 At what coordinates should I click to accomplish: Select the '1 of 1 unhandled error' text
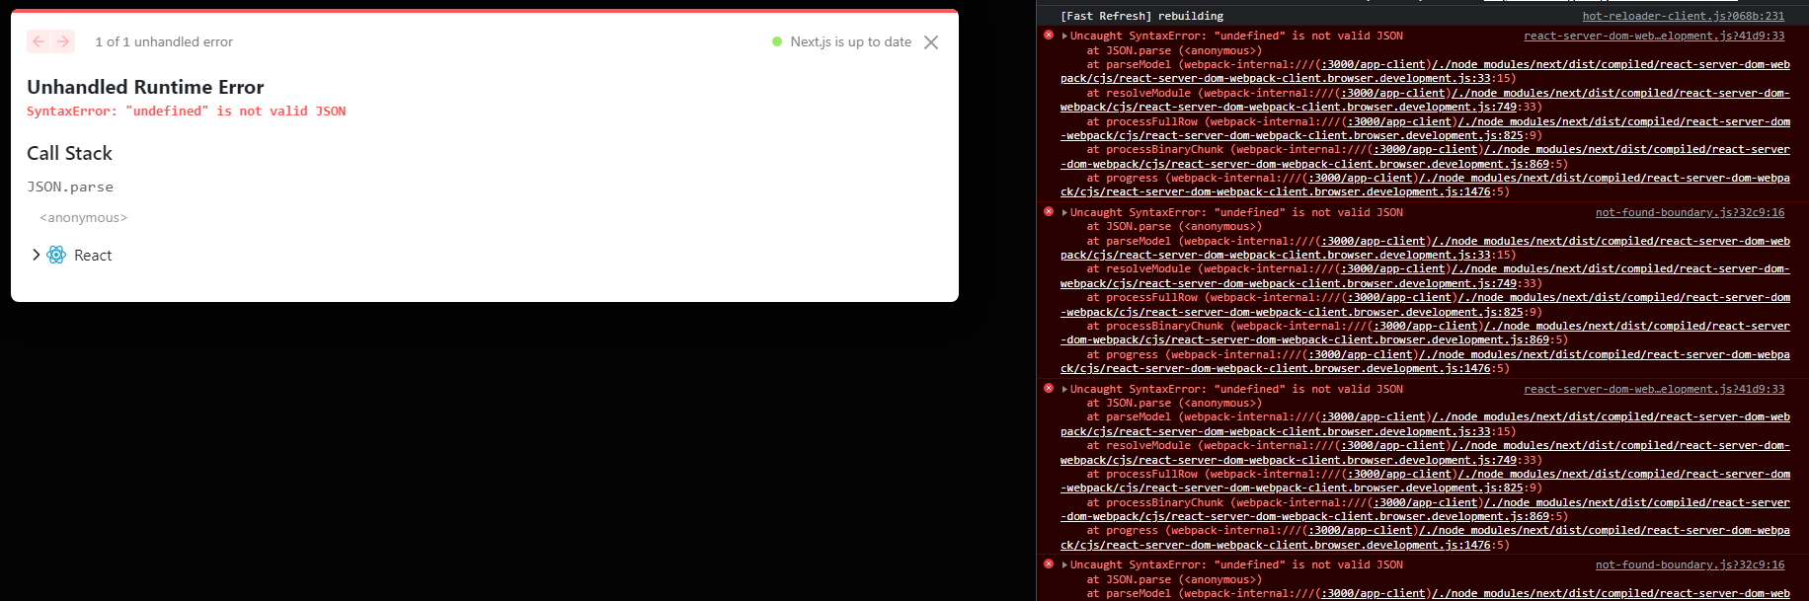(164, 41)
